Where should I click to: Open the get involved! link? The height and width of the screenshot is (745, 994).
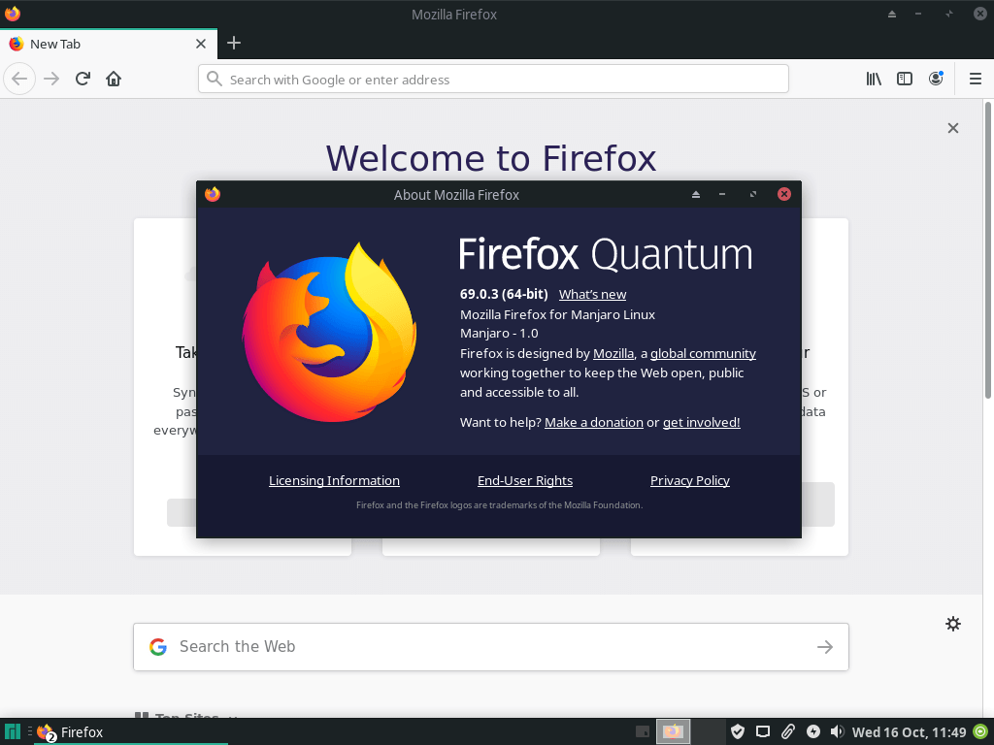pos(701,423)
